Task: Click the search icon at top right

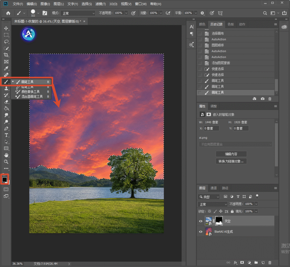Action: 265,13
